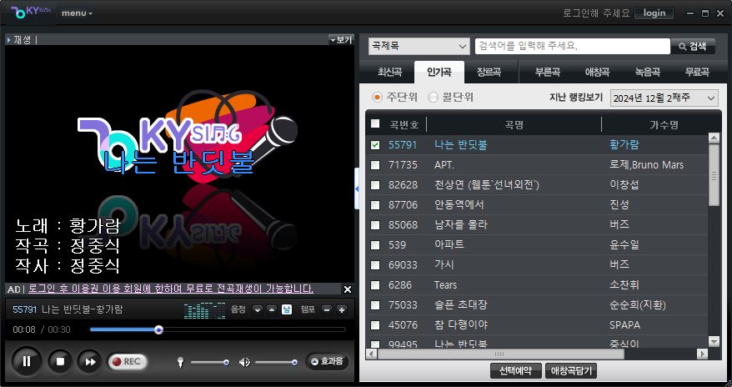The width and height of the screenshot is (732, 387).
Task: Sort by the 곡명 column header
Action: (514, 124)
